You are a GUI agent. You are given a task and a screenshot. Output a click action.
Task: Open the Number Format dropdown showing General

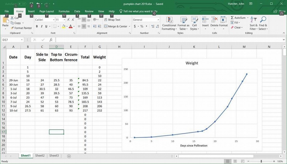[158, 20]
